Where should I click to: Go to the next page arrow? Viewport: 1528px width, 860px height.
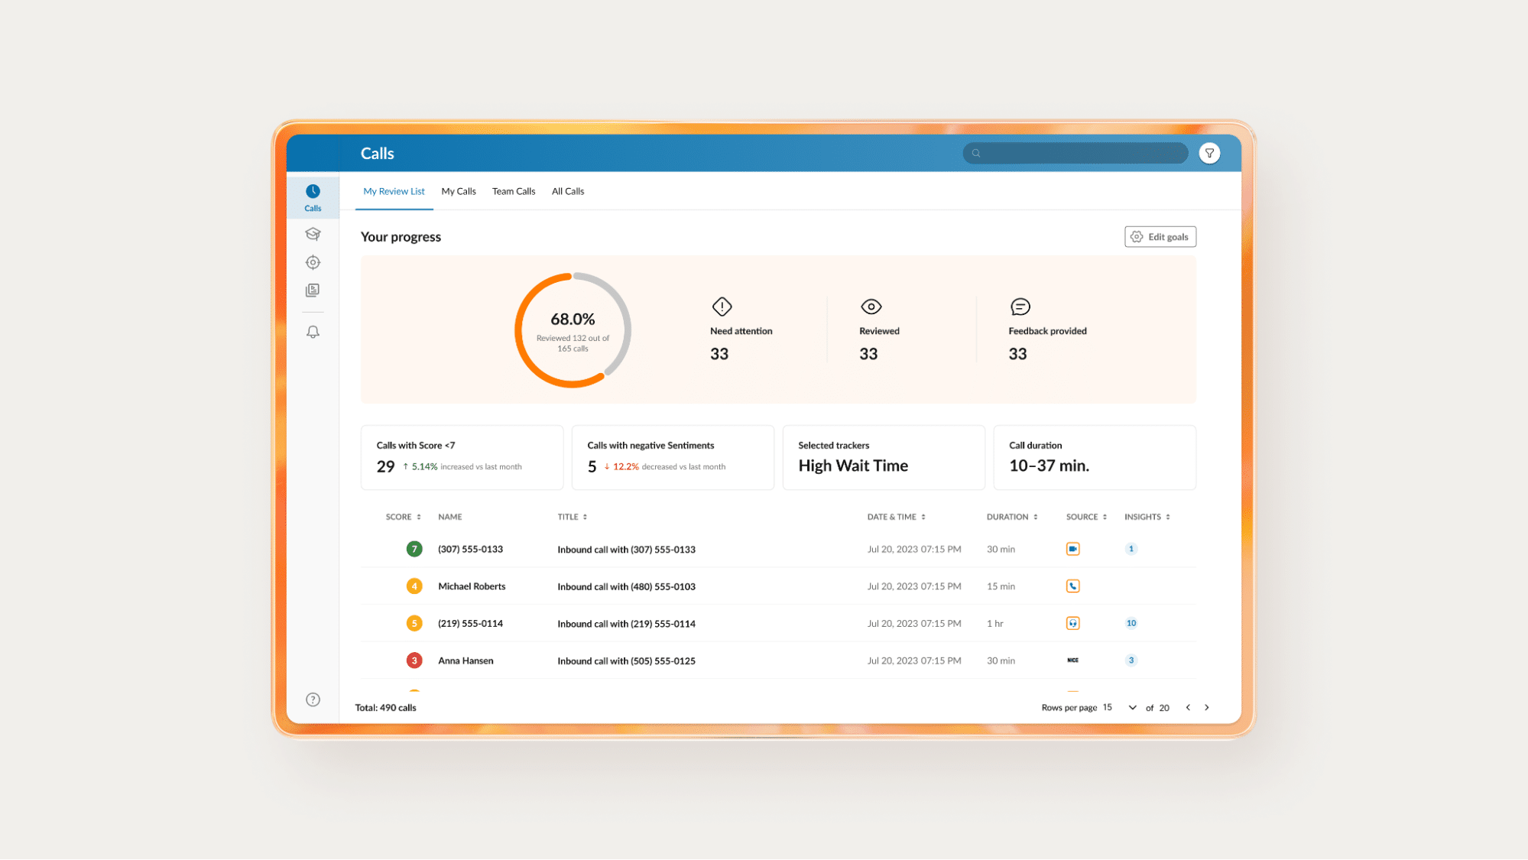point(1207,708)
